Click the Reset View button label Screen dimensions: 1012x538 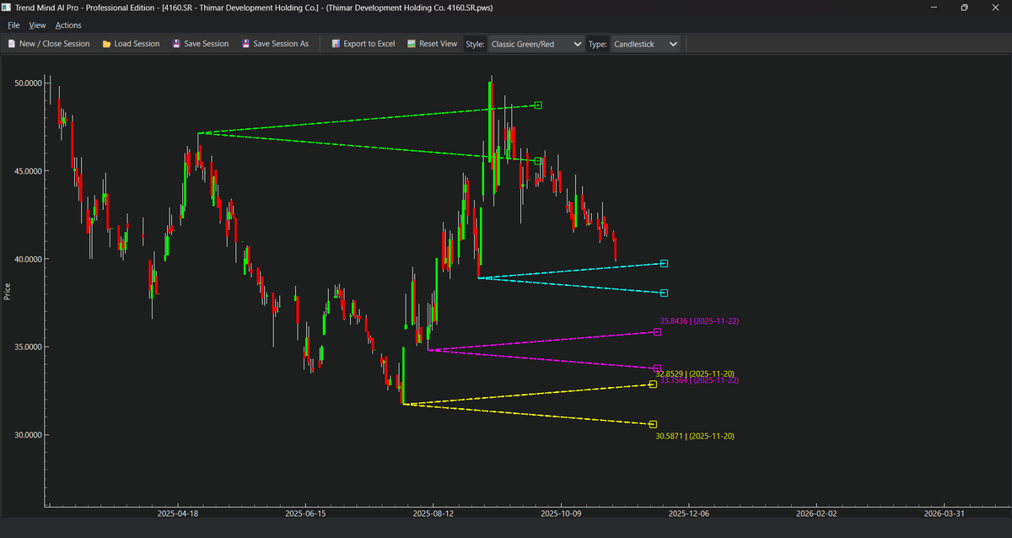click(x=438, y=44)
